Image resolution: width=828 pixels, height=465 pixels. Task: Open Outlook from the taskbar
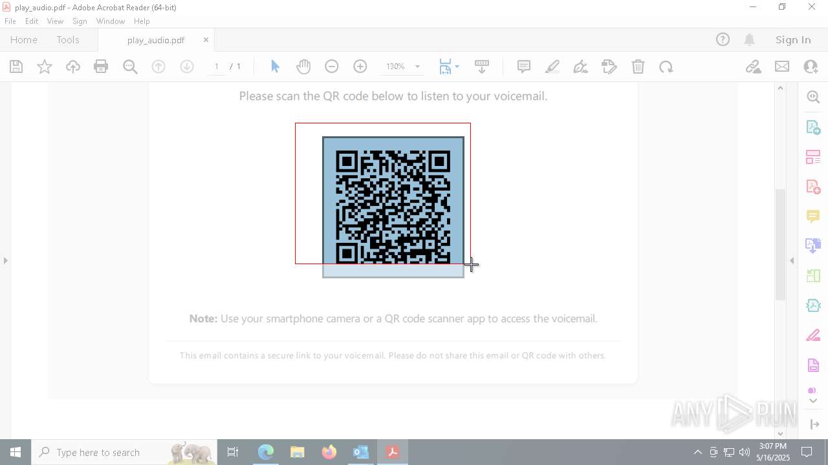point(361,452)
